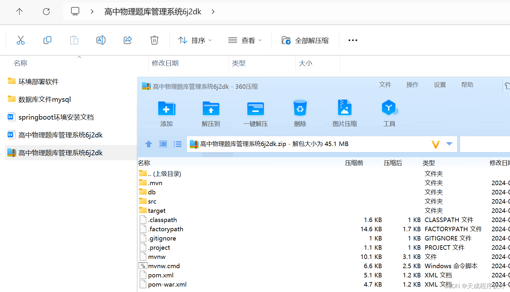Open the 查看 (View) dropdown
This screenshot has height=292, width=510.
(x=245, y=40)
